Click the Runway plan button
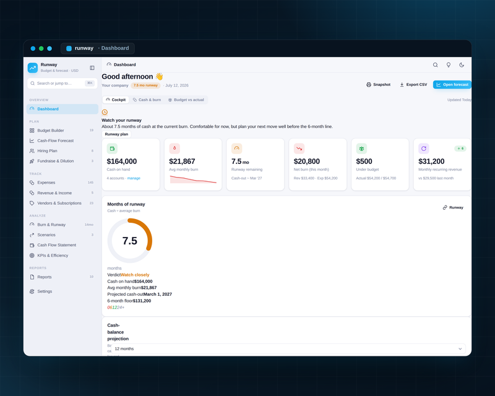 pyautogui.click(x=116, y=134)
